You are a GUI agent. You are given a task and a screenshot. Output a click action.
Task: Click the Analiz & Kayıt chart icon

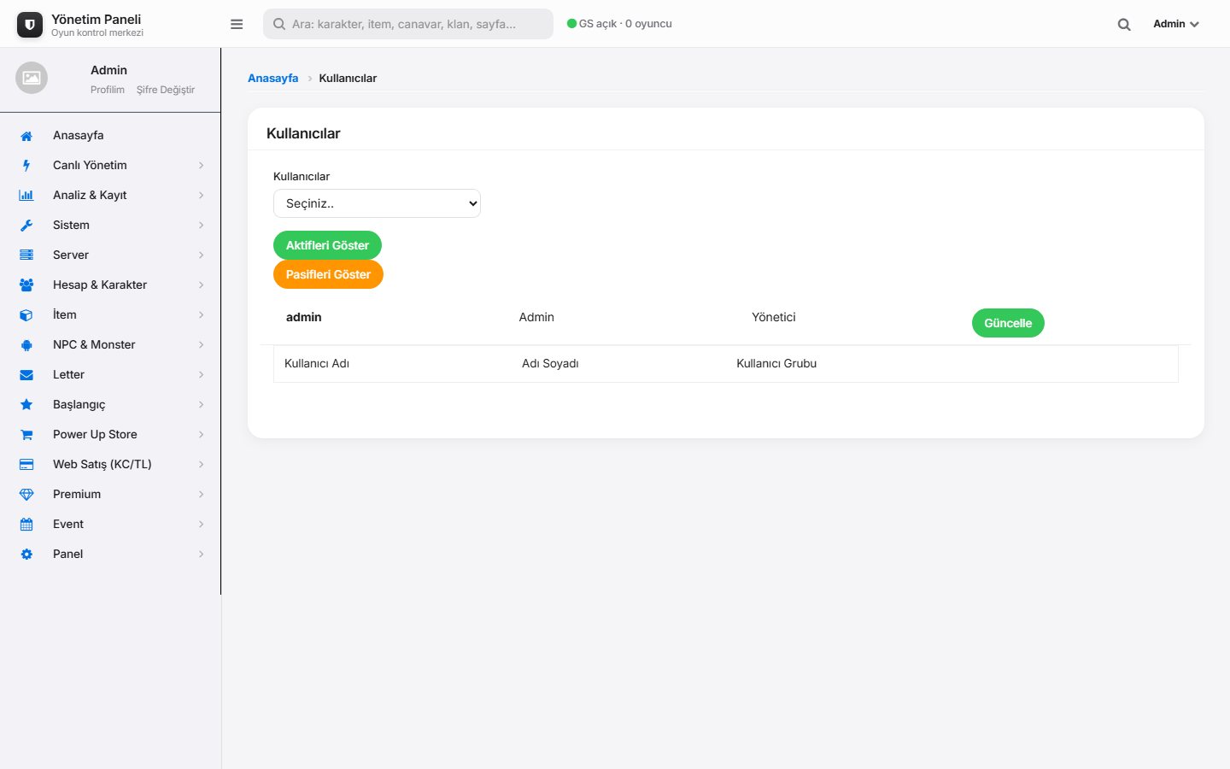pos(26,196)
